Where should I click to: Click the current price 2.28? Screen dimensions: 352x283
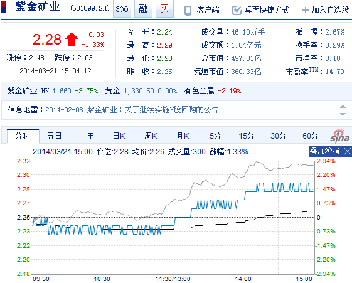point(47,40)
